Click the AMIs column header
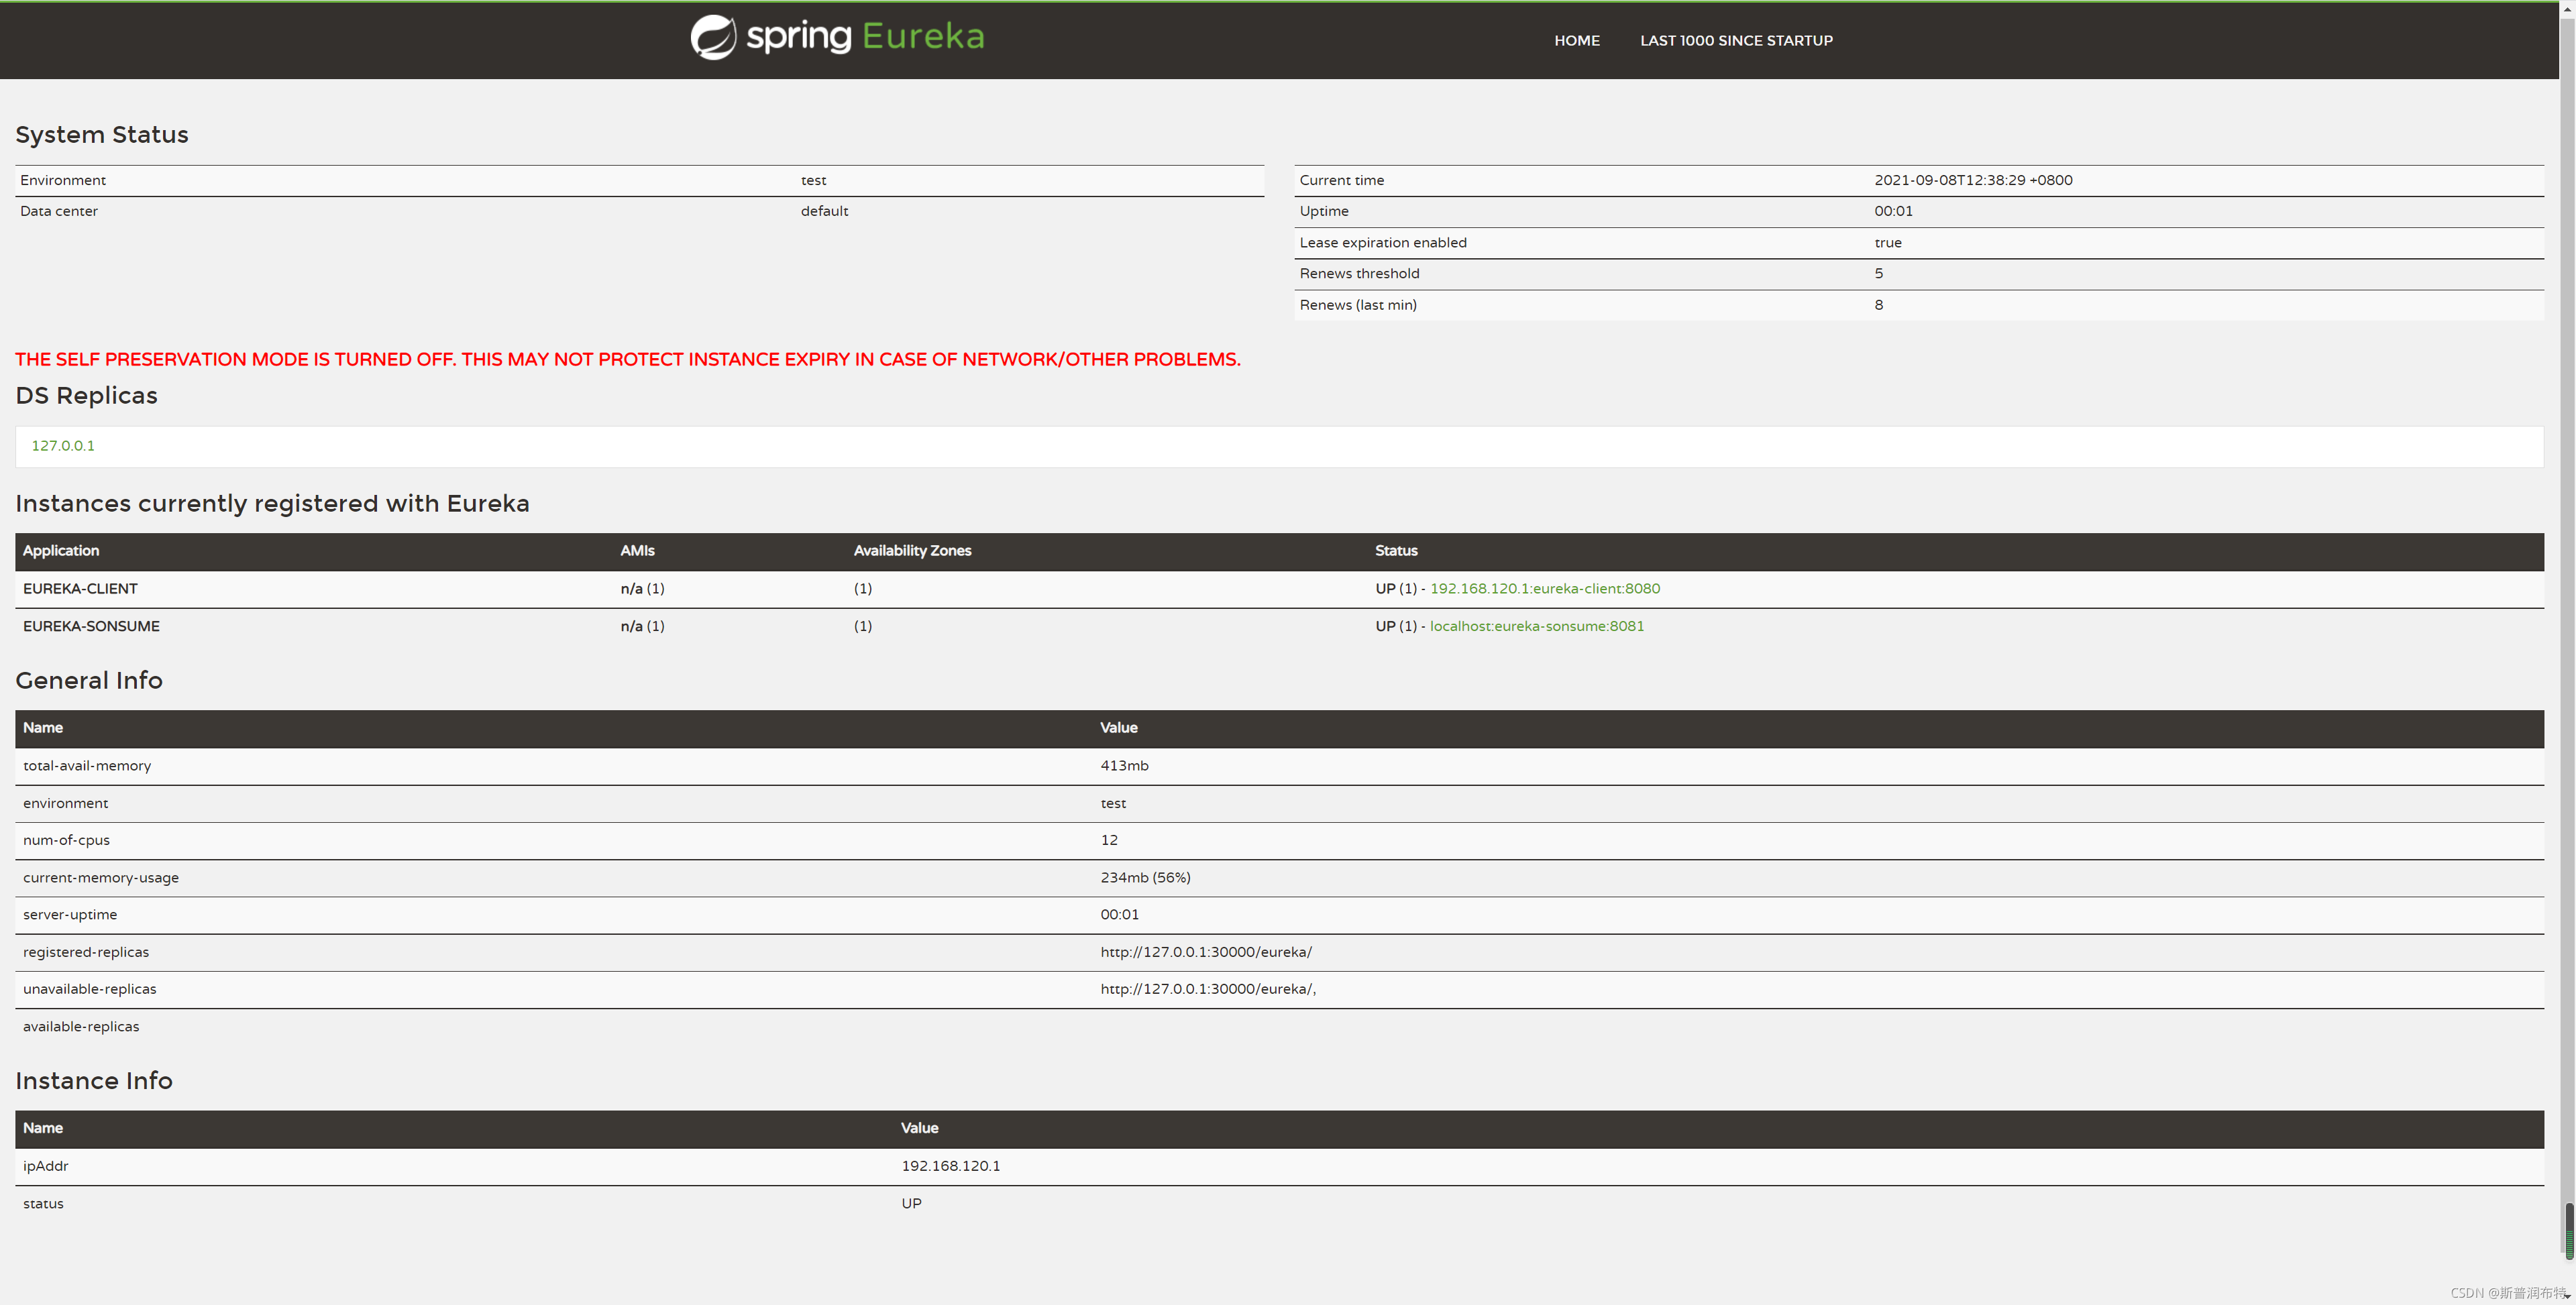Viewport: 2576px width, 1305px height. point(637,551)
